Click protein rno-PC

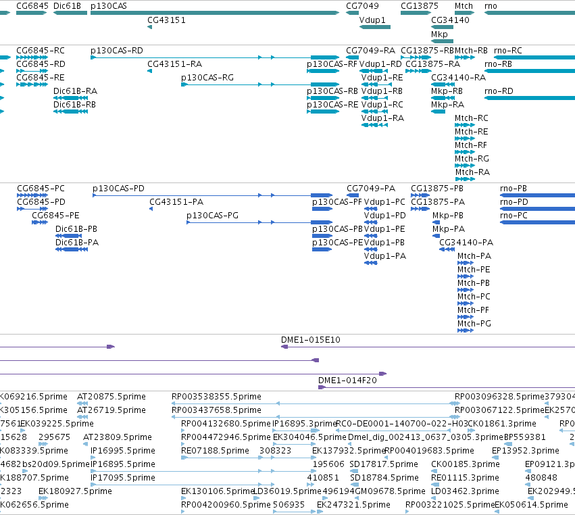coord(537,222)
